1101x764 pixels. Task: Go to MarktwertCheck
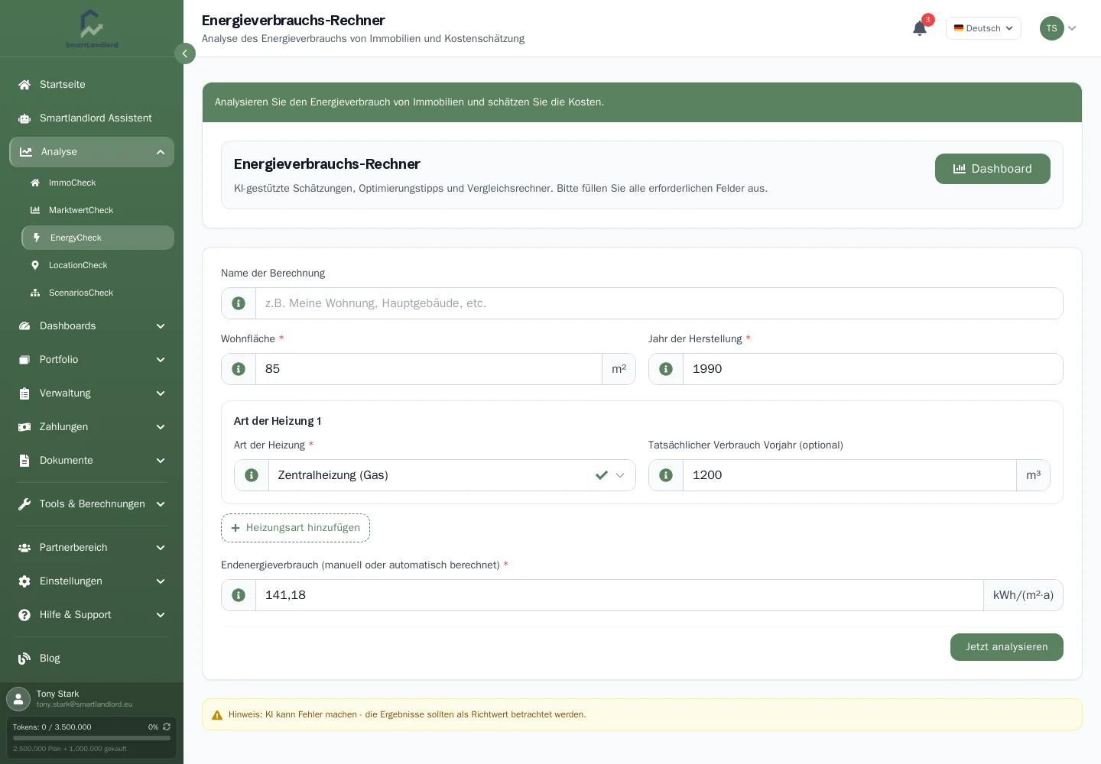coord(98,210)
